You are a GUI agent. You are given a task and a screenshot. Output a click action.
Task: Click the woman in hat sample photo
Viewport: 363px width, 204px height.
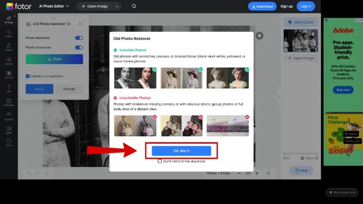point(181,78)
